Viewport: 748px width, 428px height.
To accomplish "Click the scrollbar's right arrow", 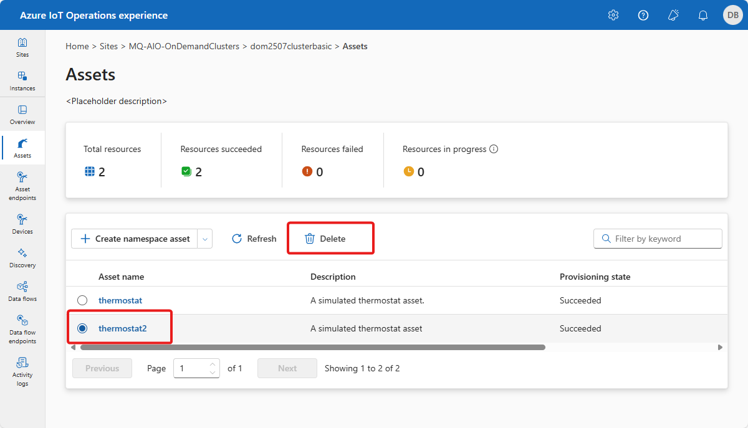I will [x=720, y=347].
